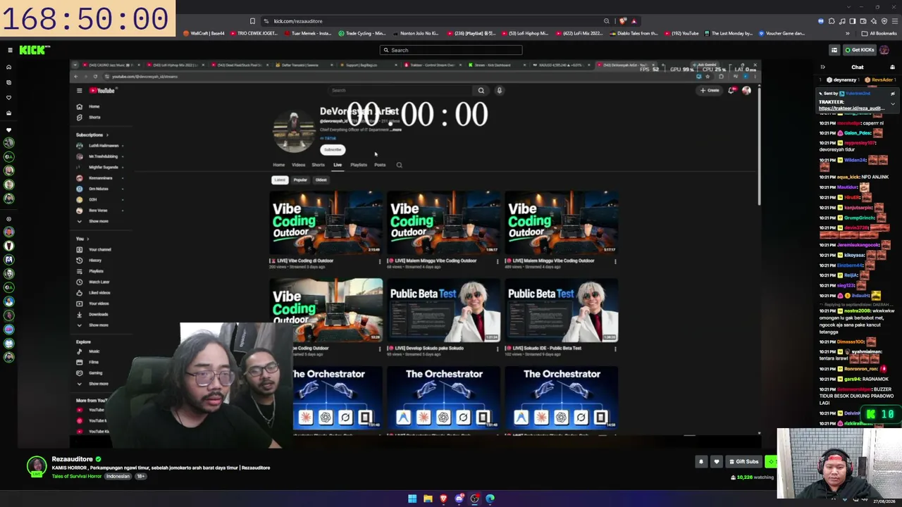Switch to the channel Videos tab
Image resolution: width=902 pixels, height=507 pixels.
click(299, 165)
